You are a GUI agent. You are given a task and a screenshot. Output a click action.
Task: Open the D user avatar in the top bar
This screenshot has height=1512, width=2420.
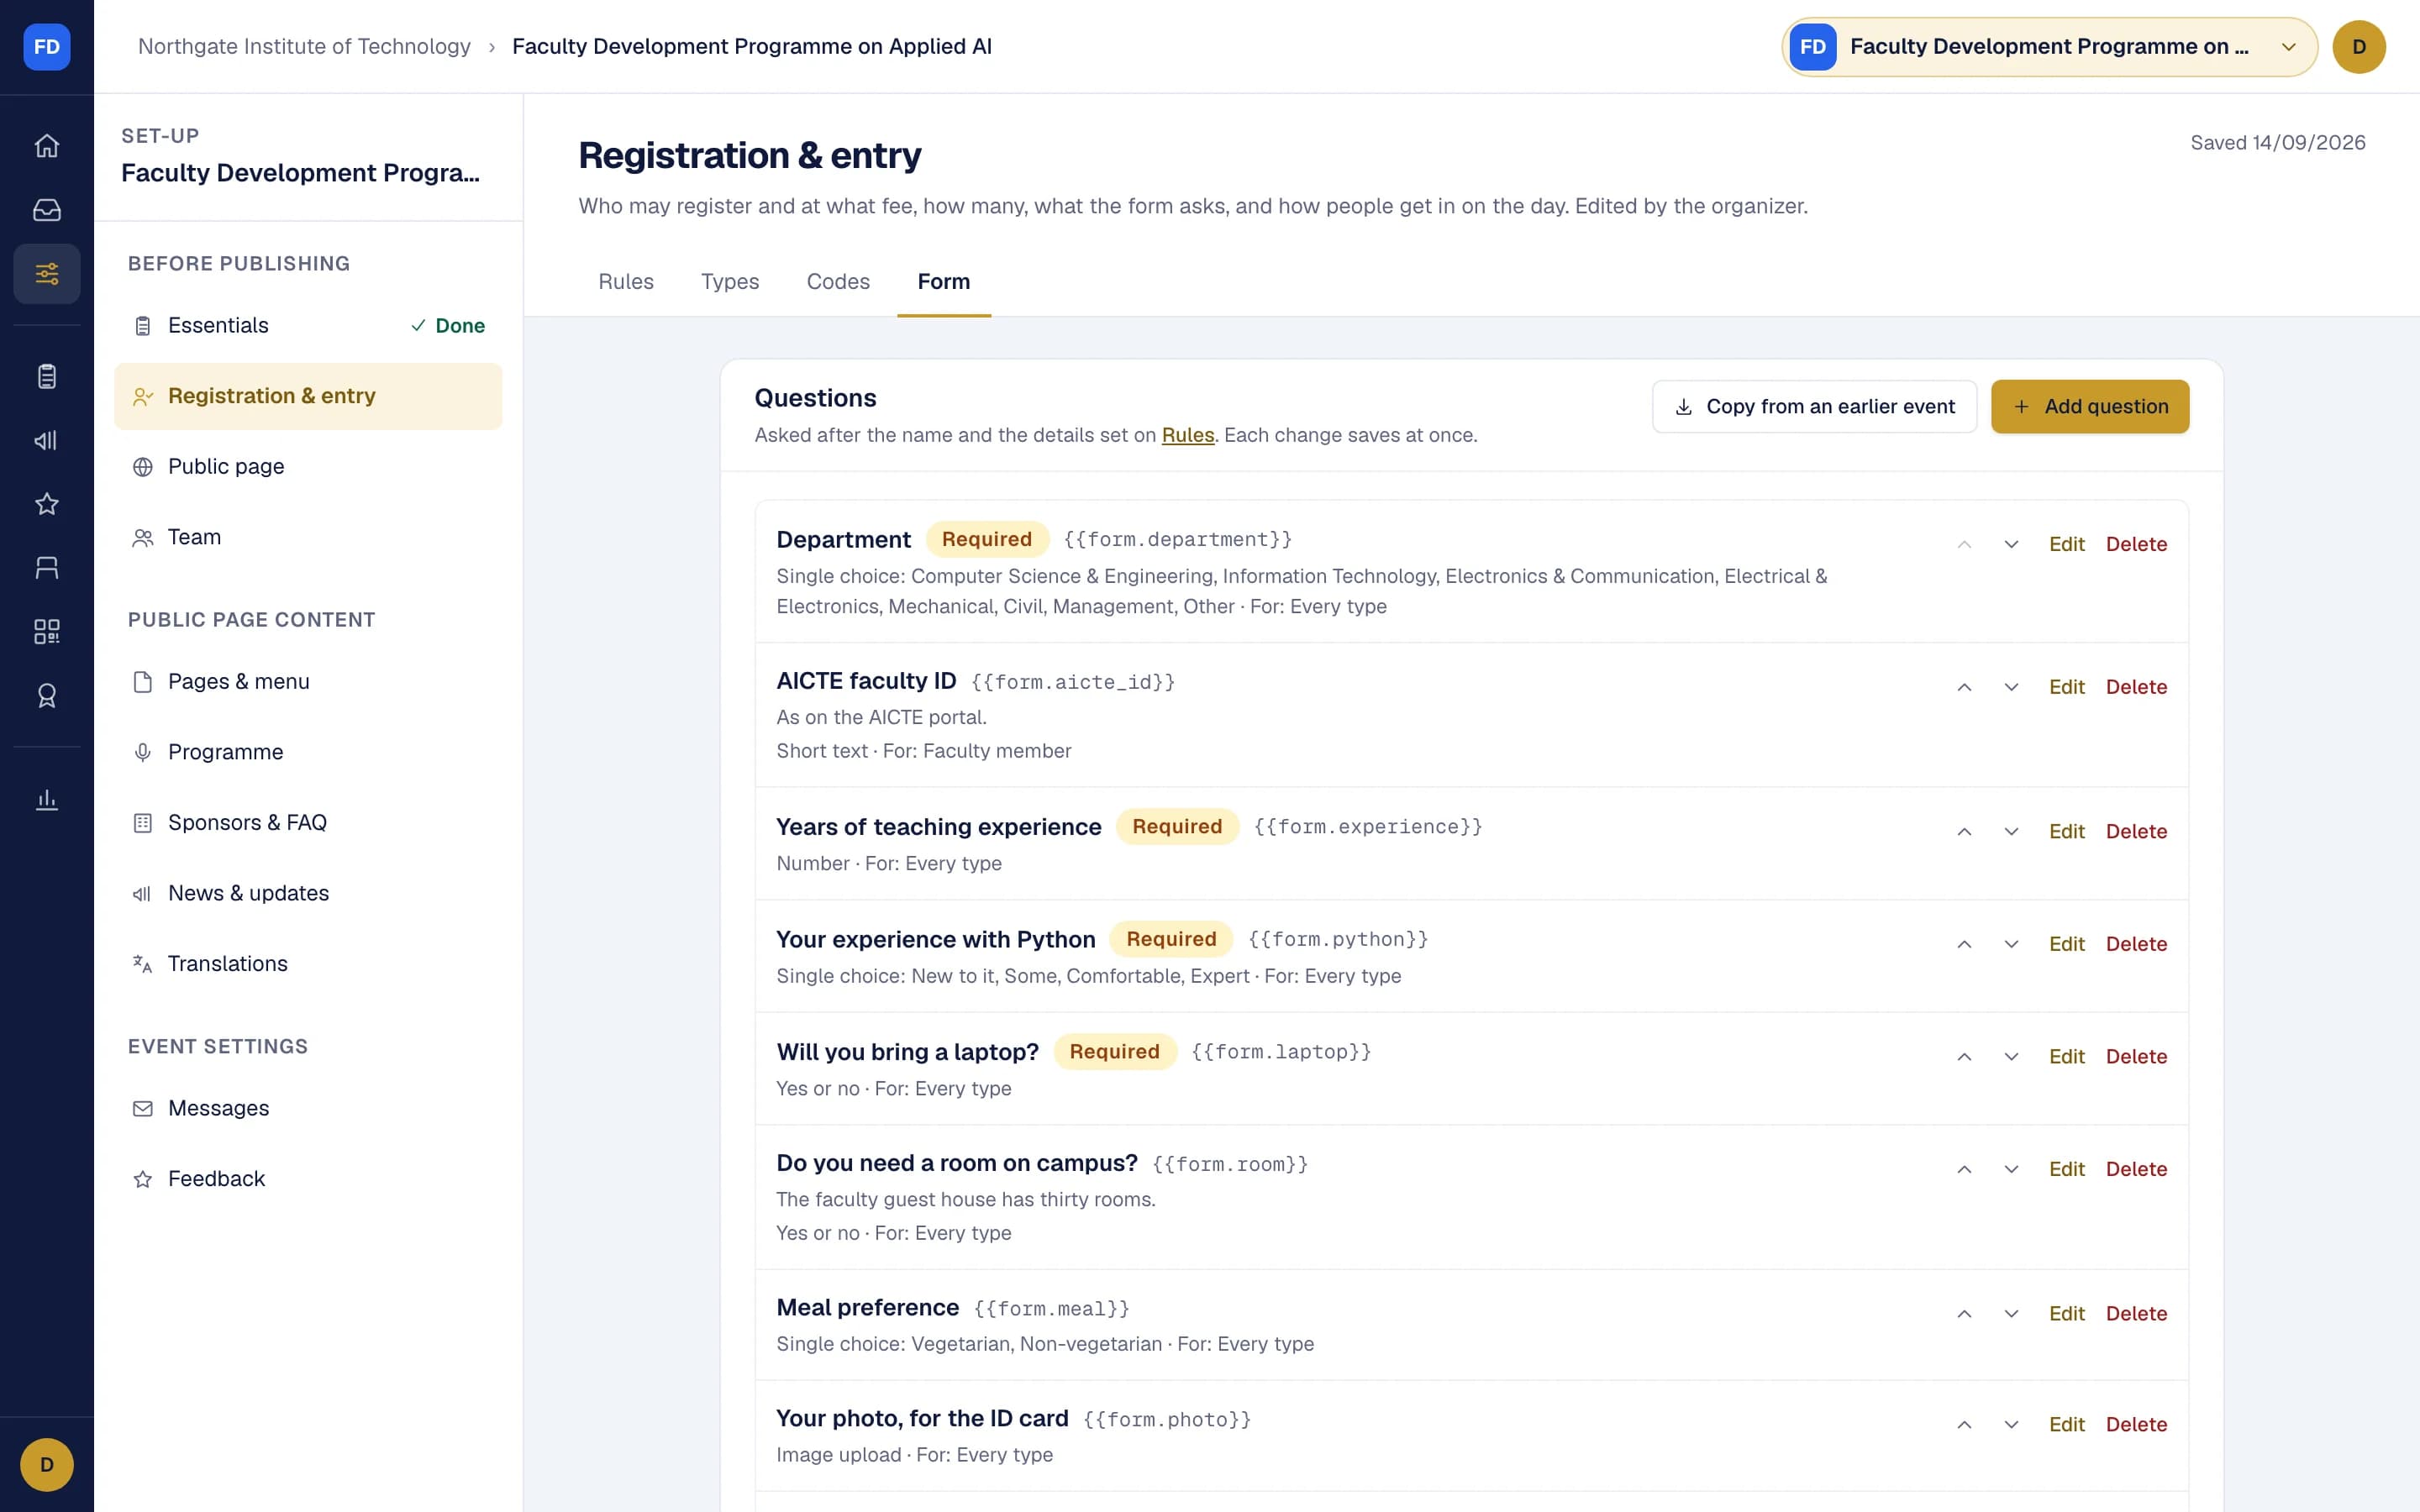[2359, 47]
